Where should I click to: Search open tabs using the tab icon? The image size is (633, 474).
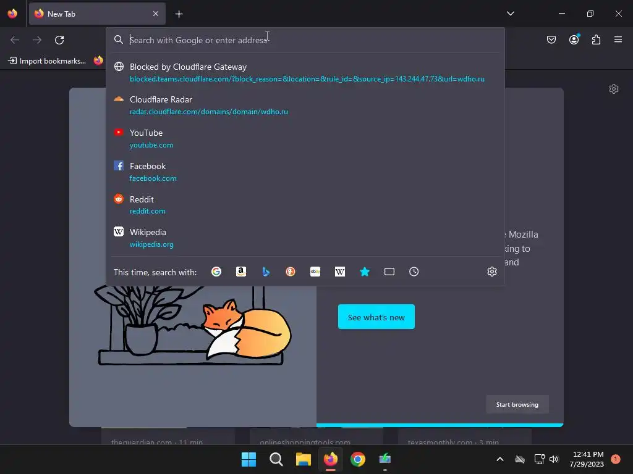coord(389,272)
